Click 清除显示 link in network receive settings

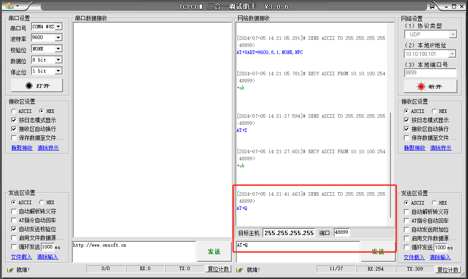click(441, 148)
